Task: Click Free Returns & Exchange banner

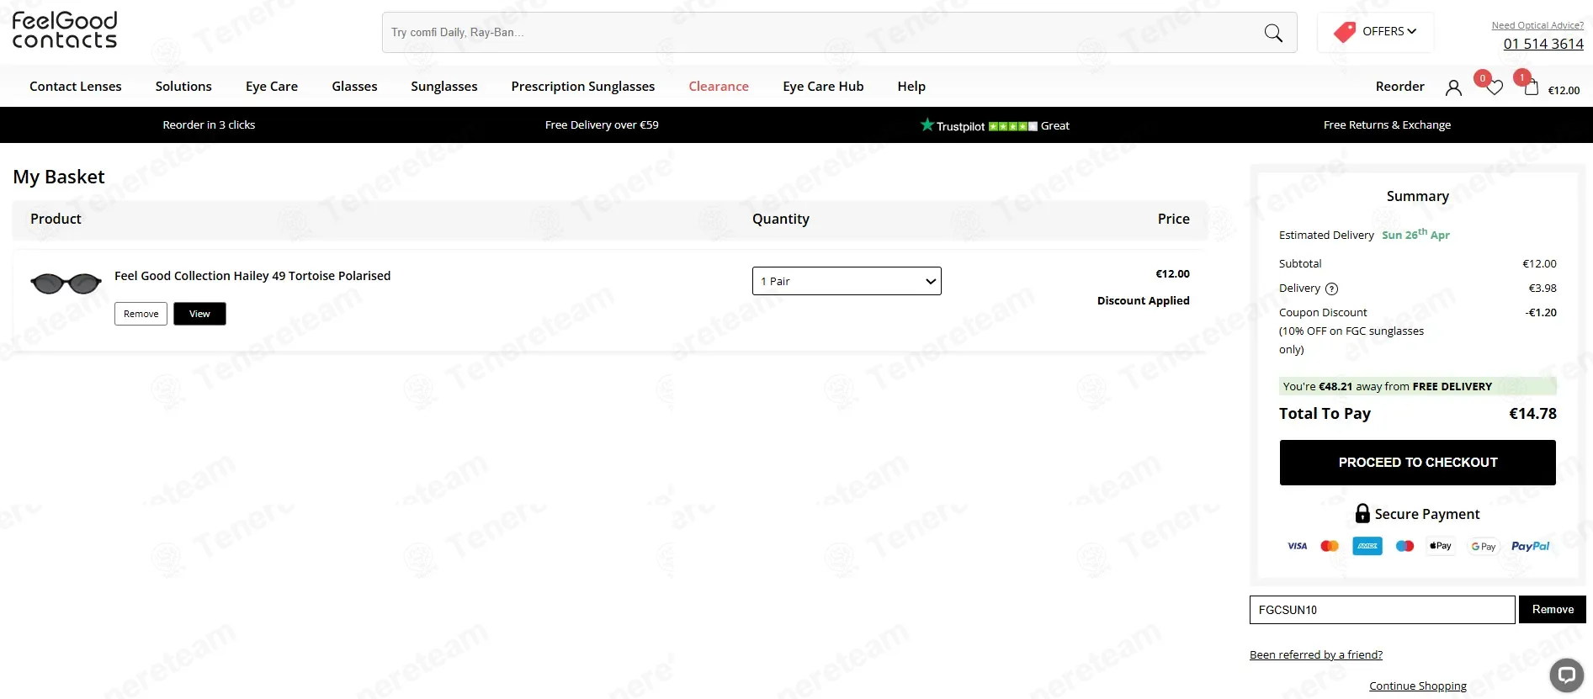Action: pos(1387,124)
